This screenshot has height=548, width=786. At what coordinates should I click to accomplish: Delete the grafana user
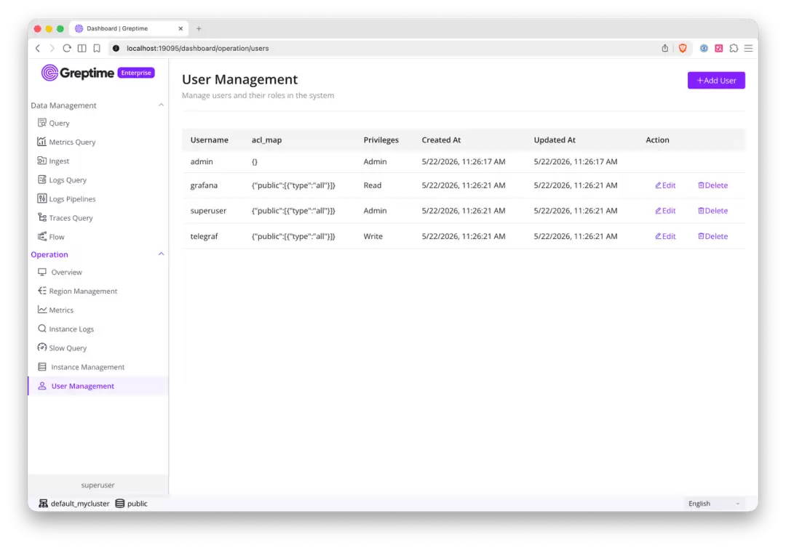pyautogui.click(x=712, y=185)
